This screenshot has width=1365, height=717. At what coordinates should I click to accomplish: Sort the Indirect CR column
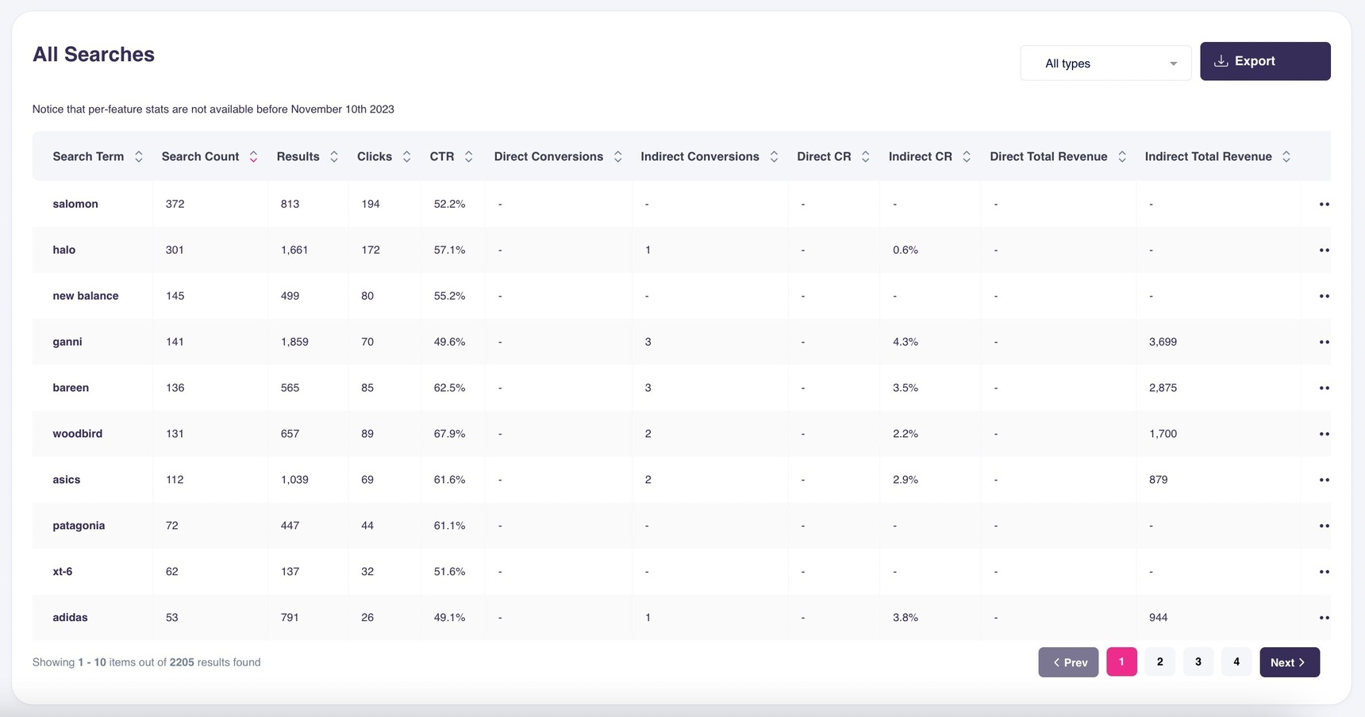[966, 157]
